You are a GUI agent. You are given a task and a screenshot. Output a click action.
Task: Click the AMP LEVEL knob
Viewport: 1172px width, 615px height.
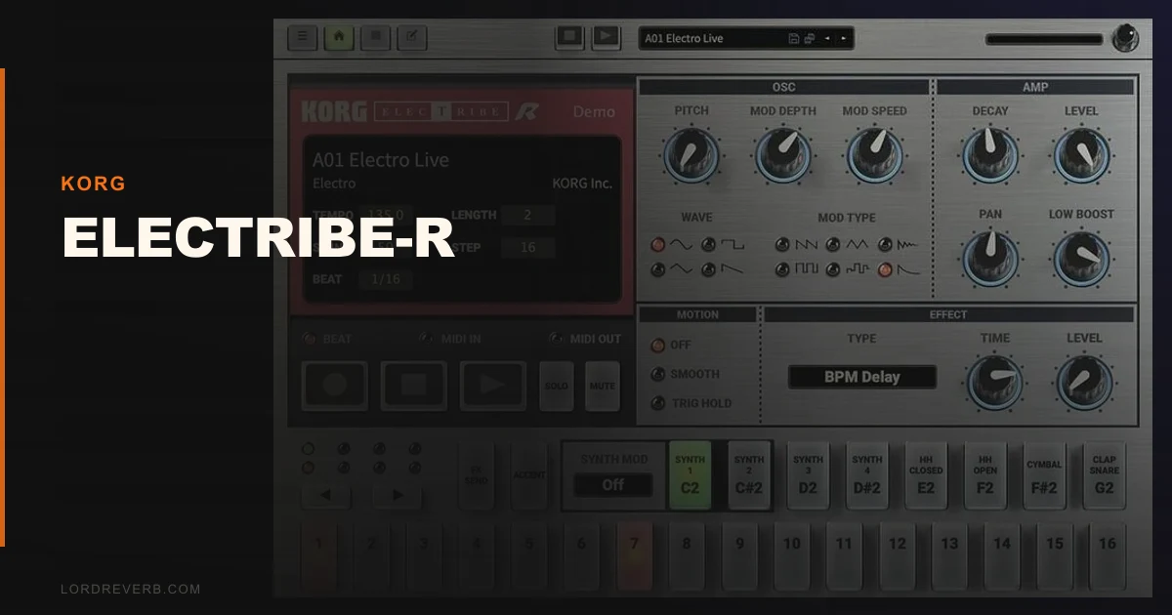(1081, 155)
